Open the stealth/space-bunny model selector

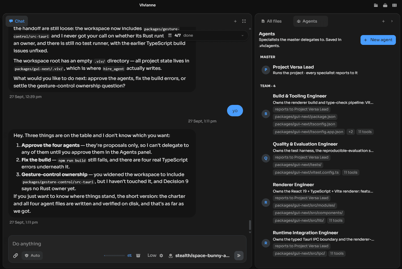click(x=199, y=255)
